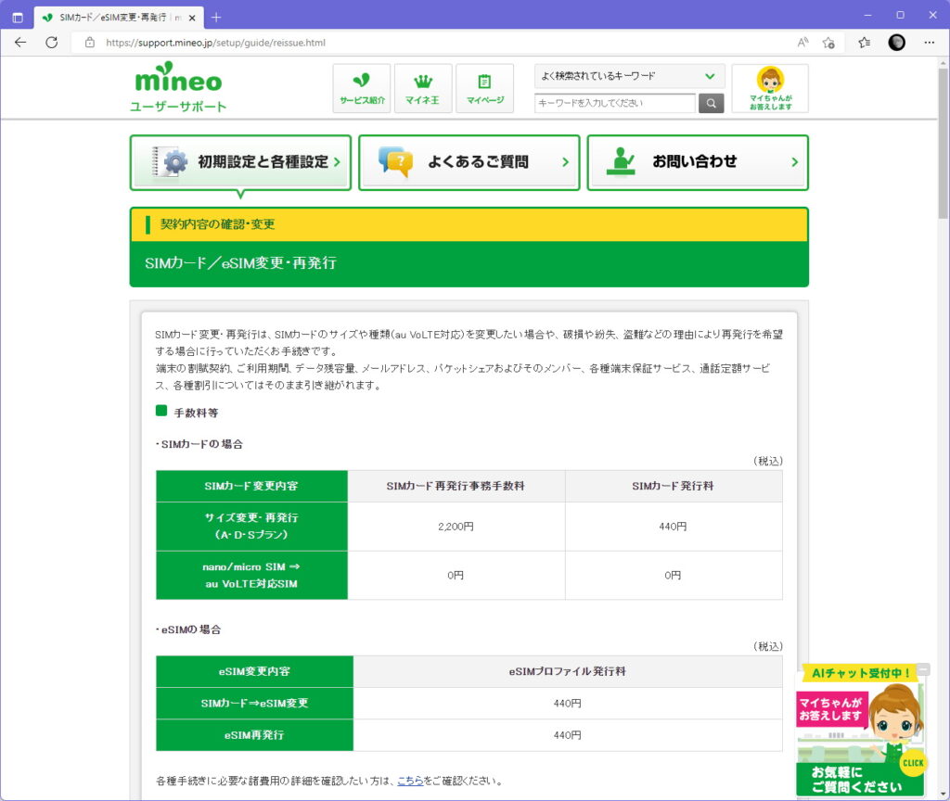950x801 pixels.
Task: Click the eSIM再発行 row header
Action: coord(254,735)
